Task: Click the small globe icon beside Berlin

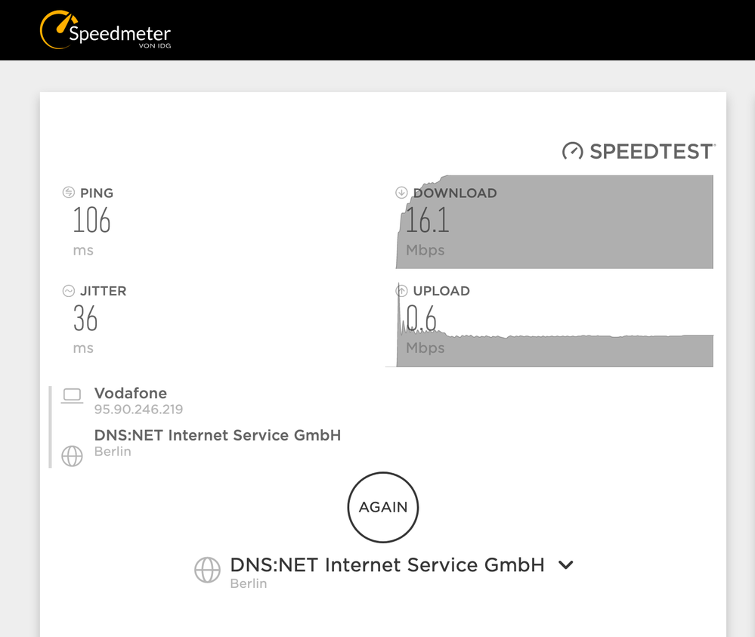Action: pyautogui.click(x=72, y=456)
